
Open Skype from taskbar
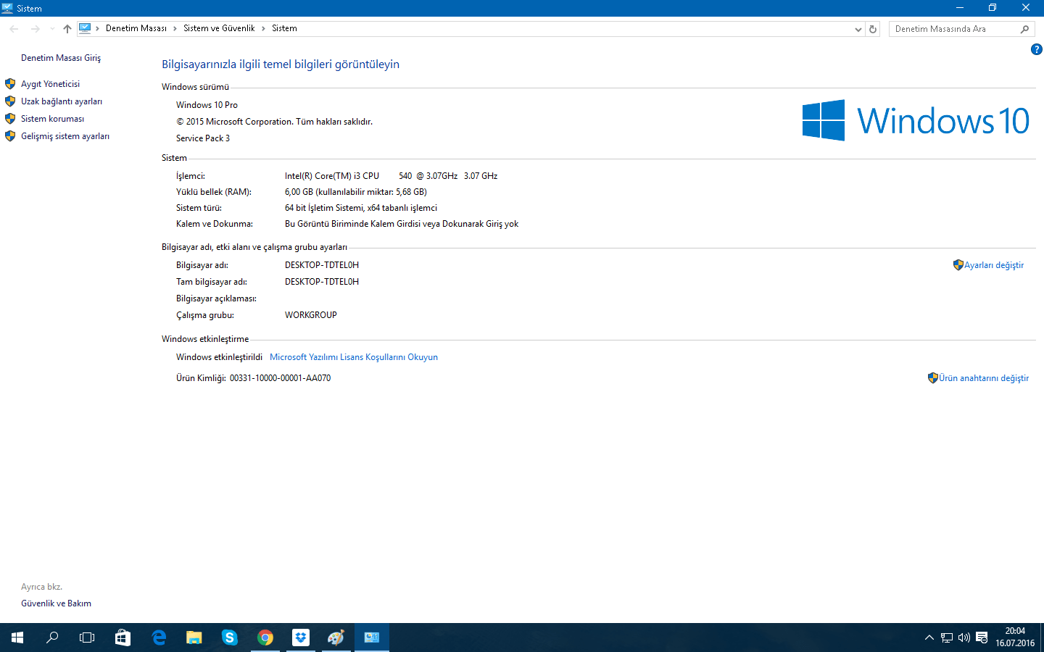click(229, 638)
